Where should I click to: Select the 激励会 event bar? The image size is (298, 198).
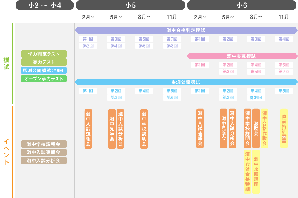click(x=255, y=126)
